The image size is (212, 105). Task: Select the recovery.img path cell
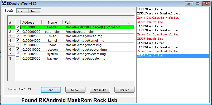[x=94, y=50]
